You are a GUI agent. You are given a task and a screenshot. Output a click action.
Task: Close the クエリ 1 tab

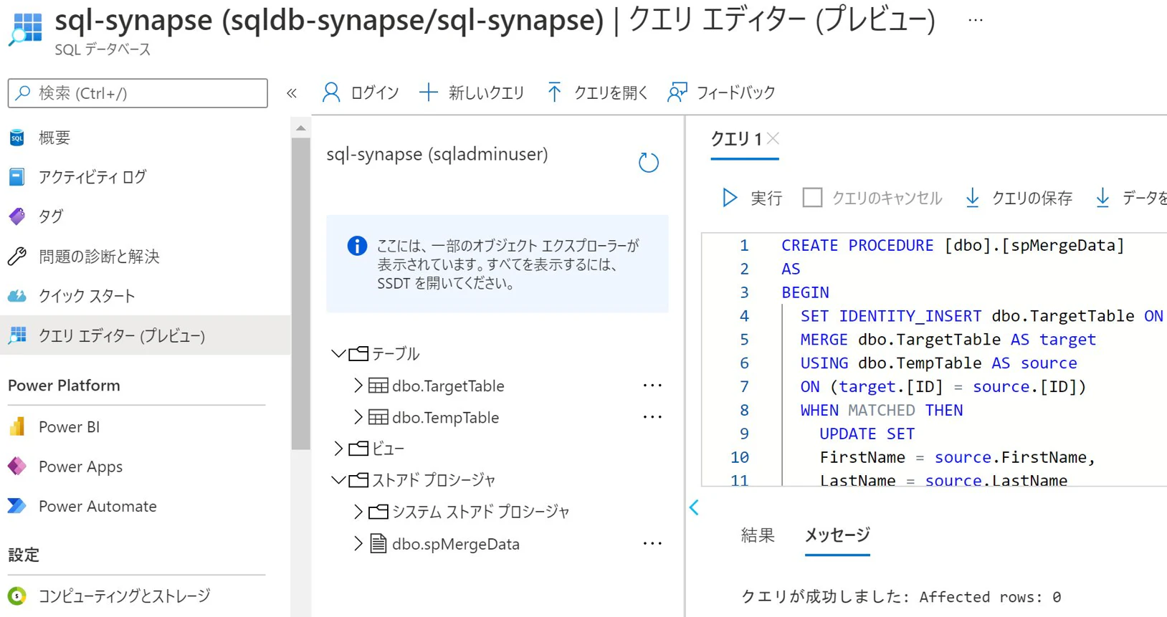point(773,138)
